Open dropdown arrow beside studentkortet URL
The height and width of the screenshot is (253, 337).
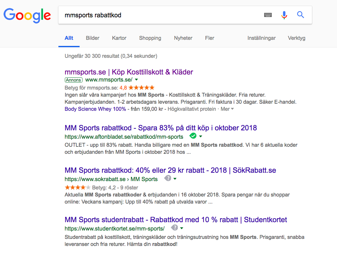coord(182,228)
